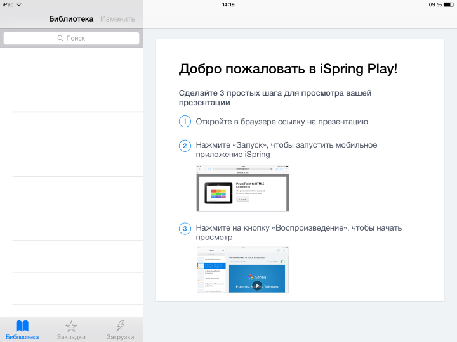
Task: Tap the Изменить button in header
Action: point(118,19)
